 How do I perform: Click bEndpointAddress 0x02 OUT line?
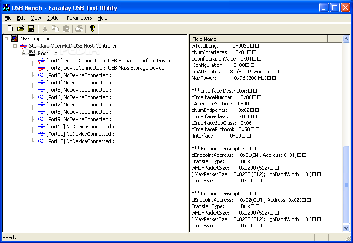tap(251, 200)
